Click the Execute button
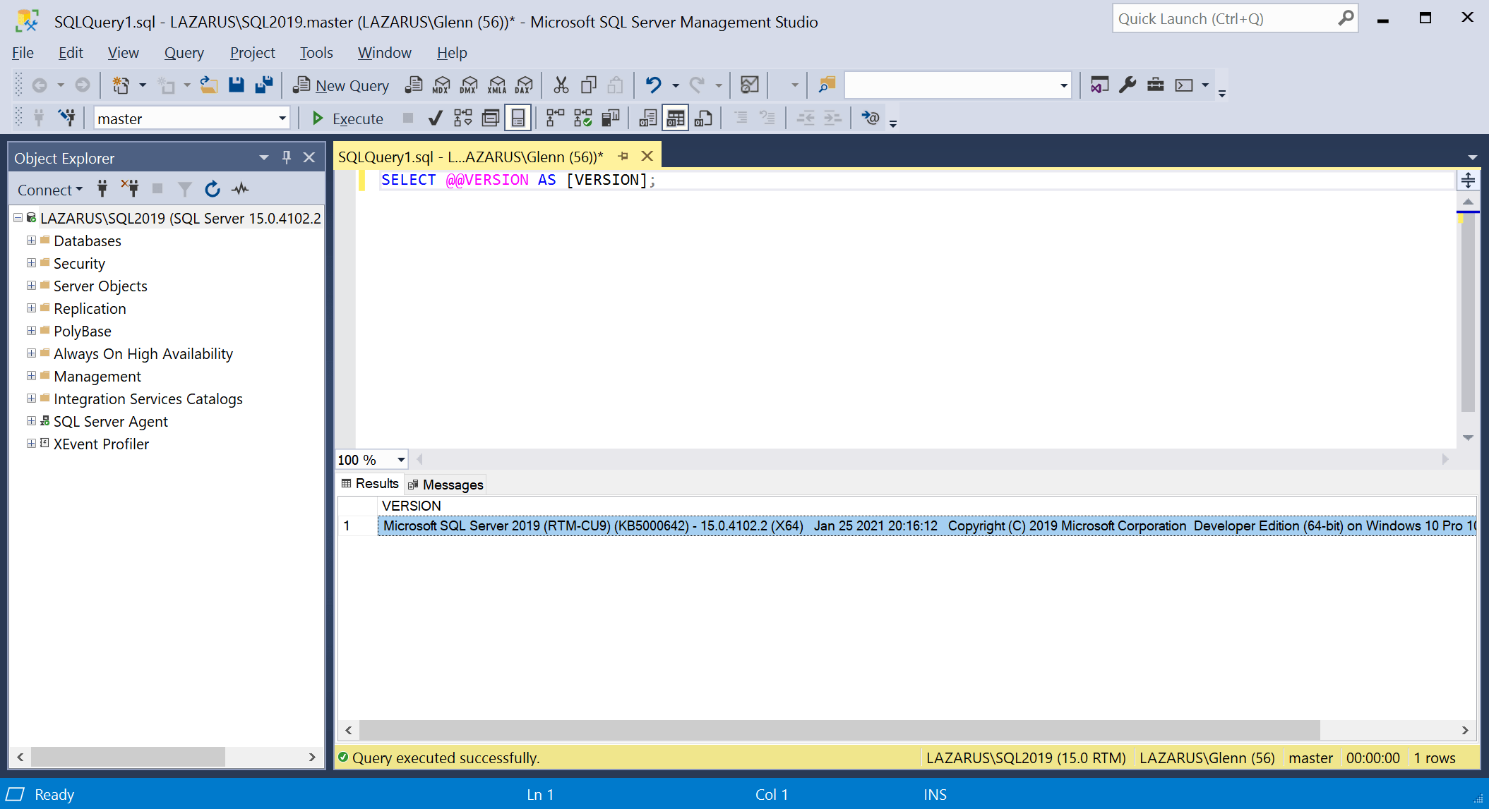This screenshot has height=809, width=1489. click(348, 118)
